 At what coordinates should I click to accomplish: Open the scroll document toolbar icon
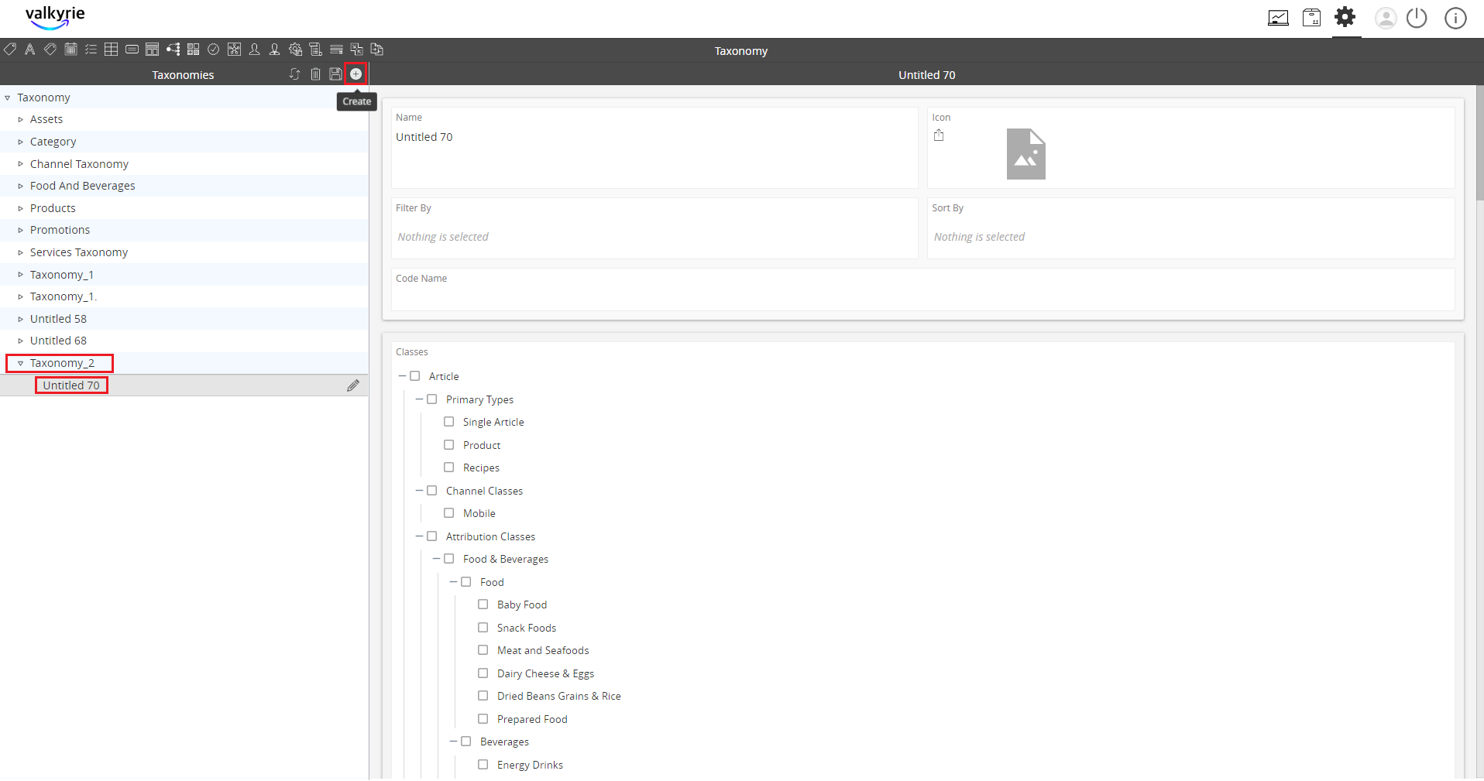tap(315, 50)
